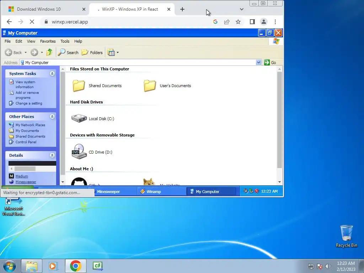Switch to Minesweeper in XP taskbar
The height and width of the screenshot is (273, 364).
(x=115, y=192)
